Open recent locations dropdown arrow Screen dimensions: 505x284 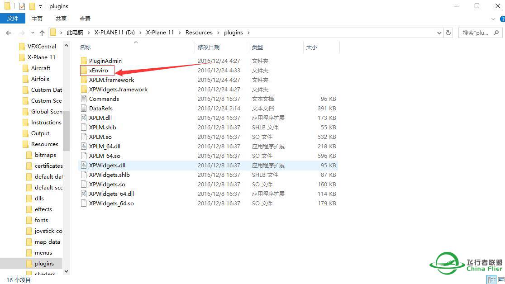point(33,33)
